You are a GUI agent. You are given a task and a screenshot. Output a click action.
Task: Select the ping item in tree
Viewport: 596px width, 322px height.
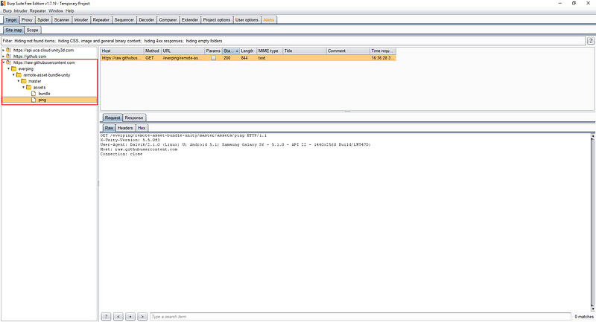pyautogui.click(x=42, y=100)
